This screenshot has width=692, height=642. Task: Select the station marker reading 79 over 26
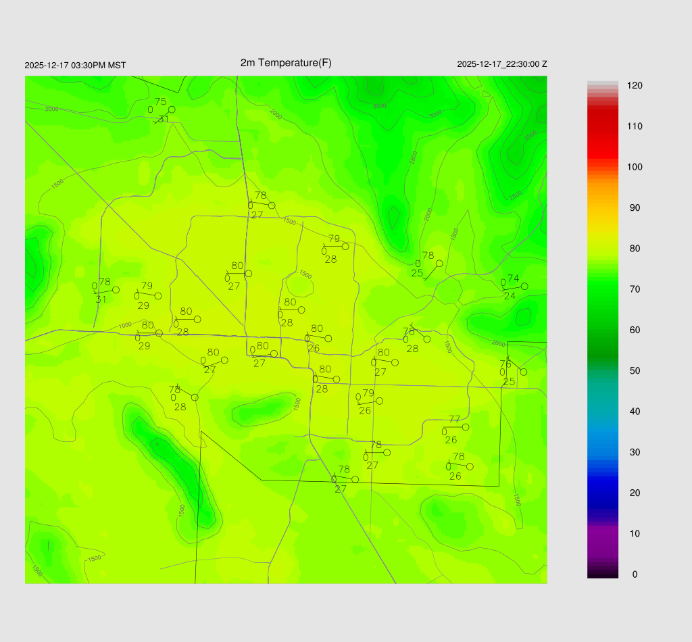pyautogui.click(x=379, y=401)
